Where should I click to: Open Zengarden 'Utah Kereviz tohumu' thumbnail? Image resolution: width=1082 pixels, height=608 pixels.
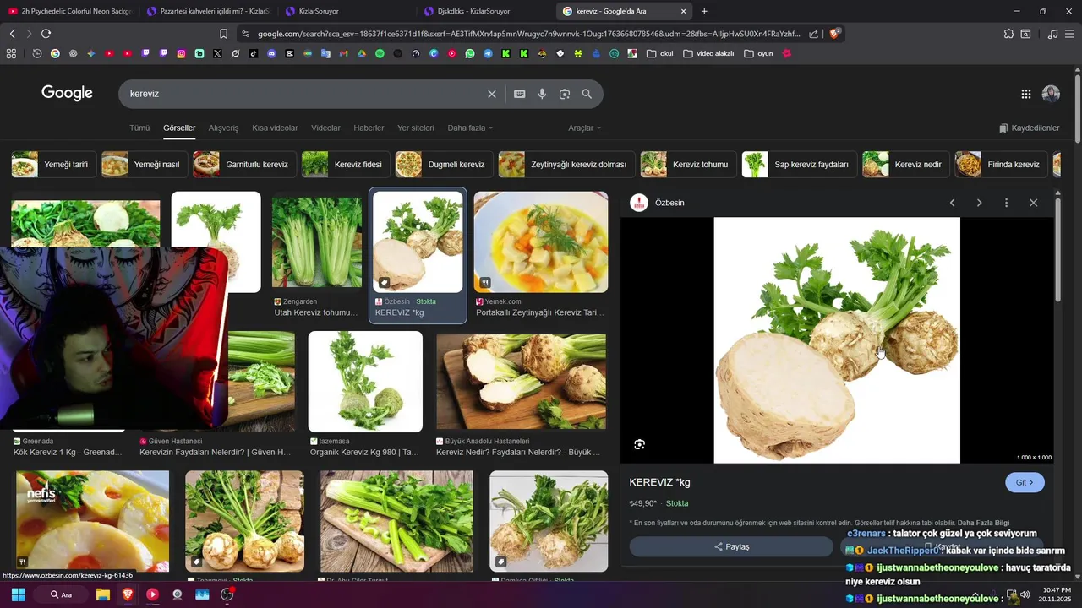(317, 243)
